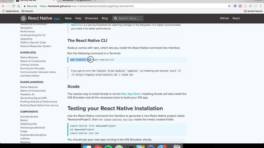The image size is (264, 148).
Task: Click 'react-native run-ios' code line
Action: [84, 133]
